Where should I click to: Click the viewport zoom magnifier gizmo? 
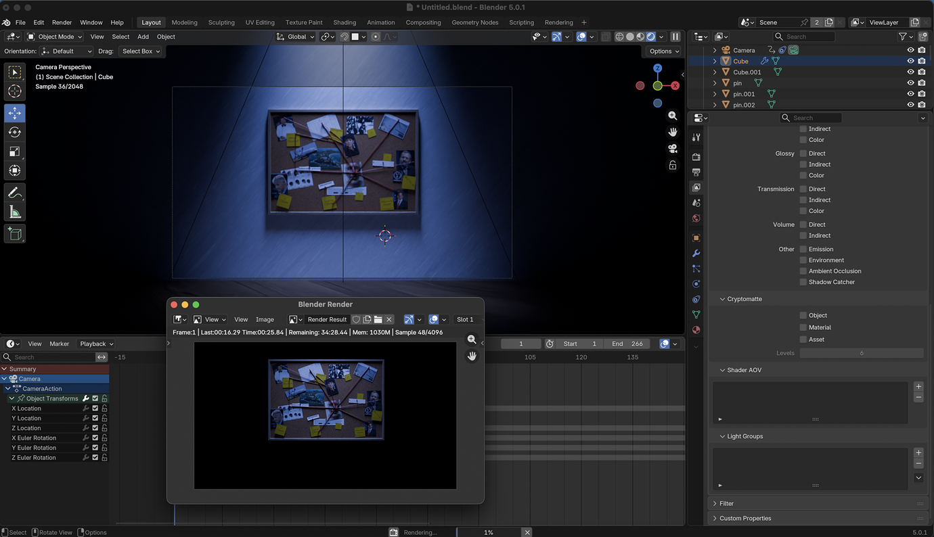(672, 116)
